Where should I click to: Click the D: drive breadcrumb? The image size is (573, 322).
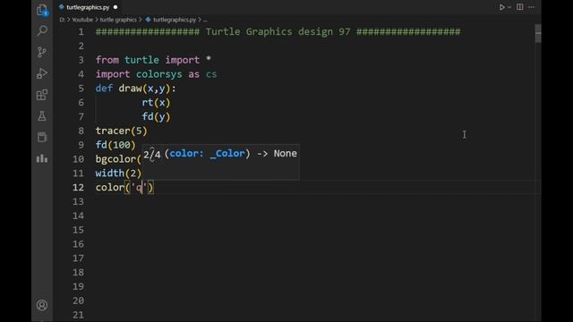[63, 20]
